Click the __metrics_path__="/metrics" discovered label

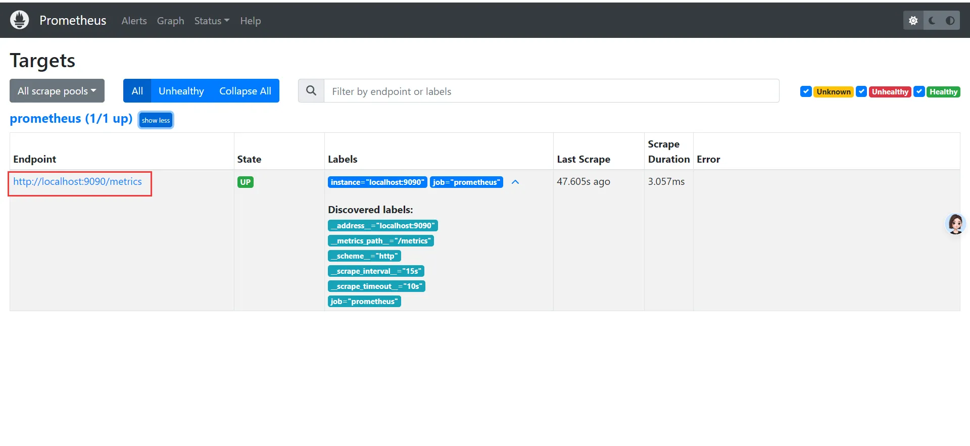380,240
